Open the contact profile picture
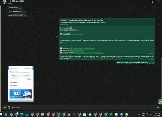Viewport: 162px width, 117px height. point(5,2)
